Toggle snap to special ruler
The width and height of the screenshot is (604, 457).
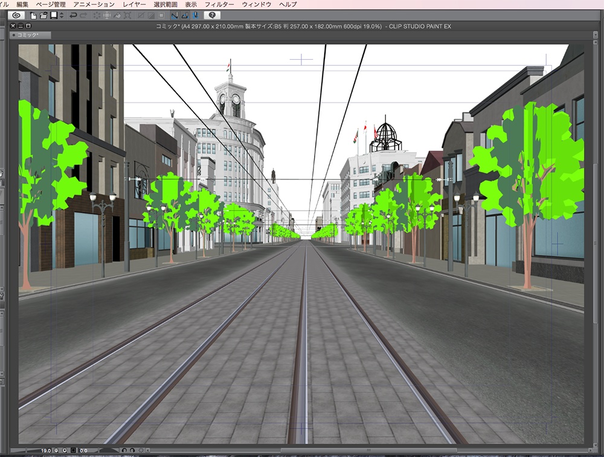185,15
